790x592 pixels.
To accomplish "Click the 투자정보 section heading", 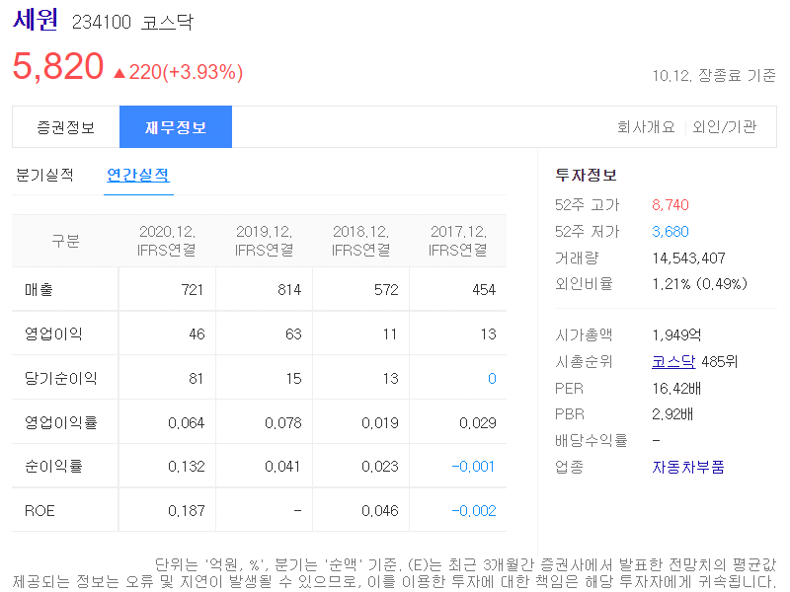I will pyautogui.click(x=586, y=176).
